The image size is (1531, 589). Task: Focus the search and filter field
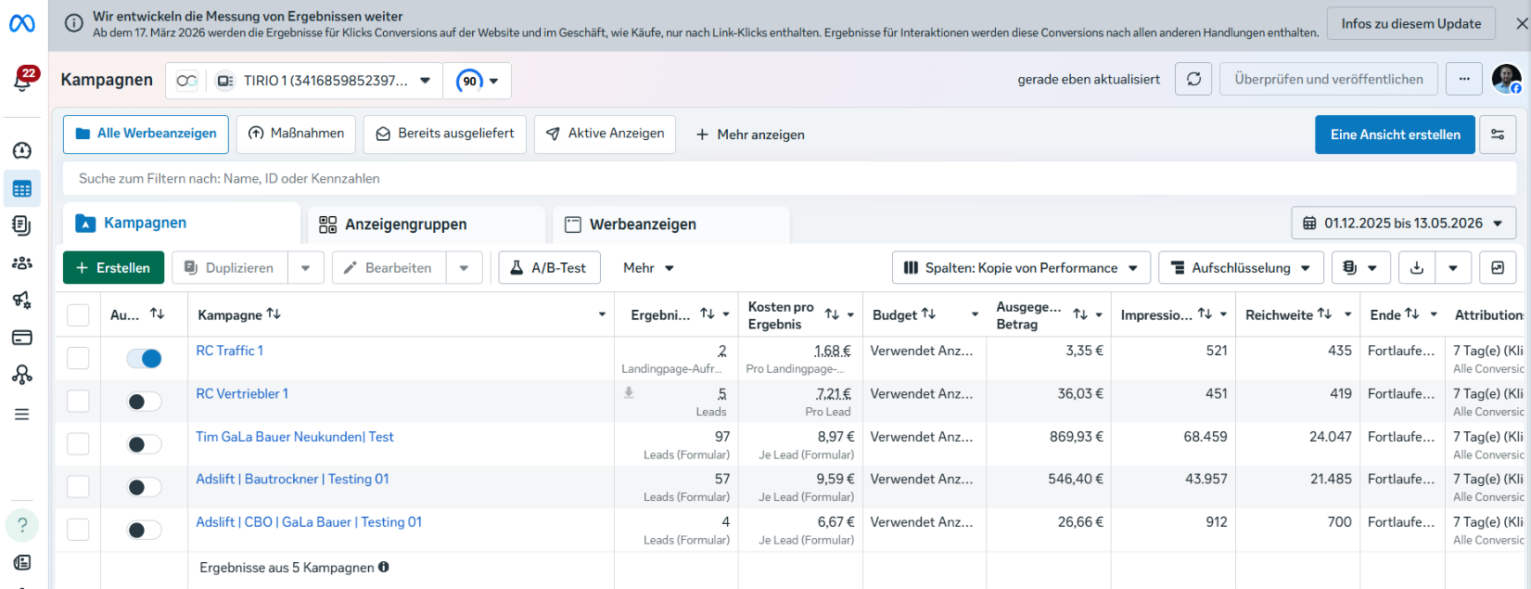(789, 178)
